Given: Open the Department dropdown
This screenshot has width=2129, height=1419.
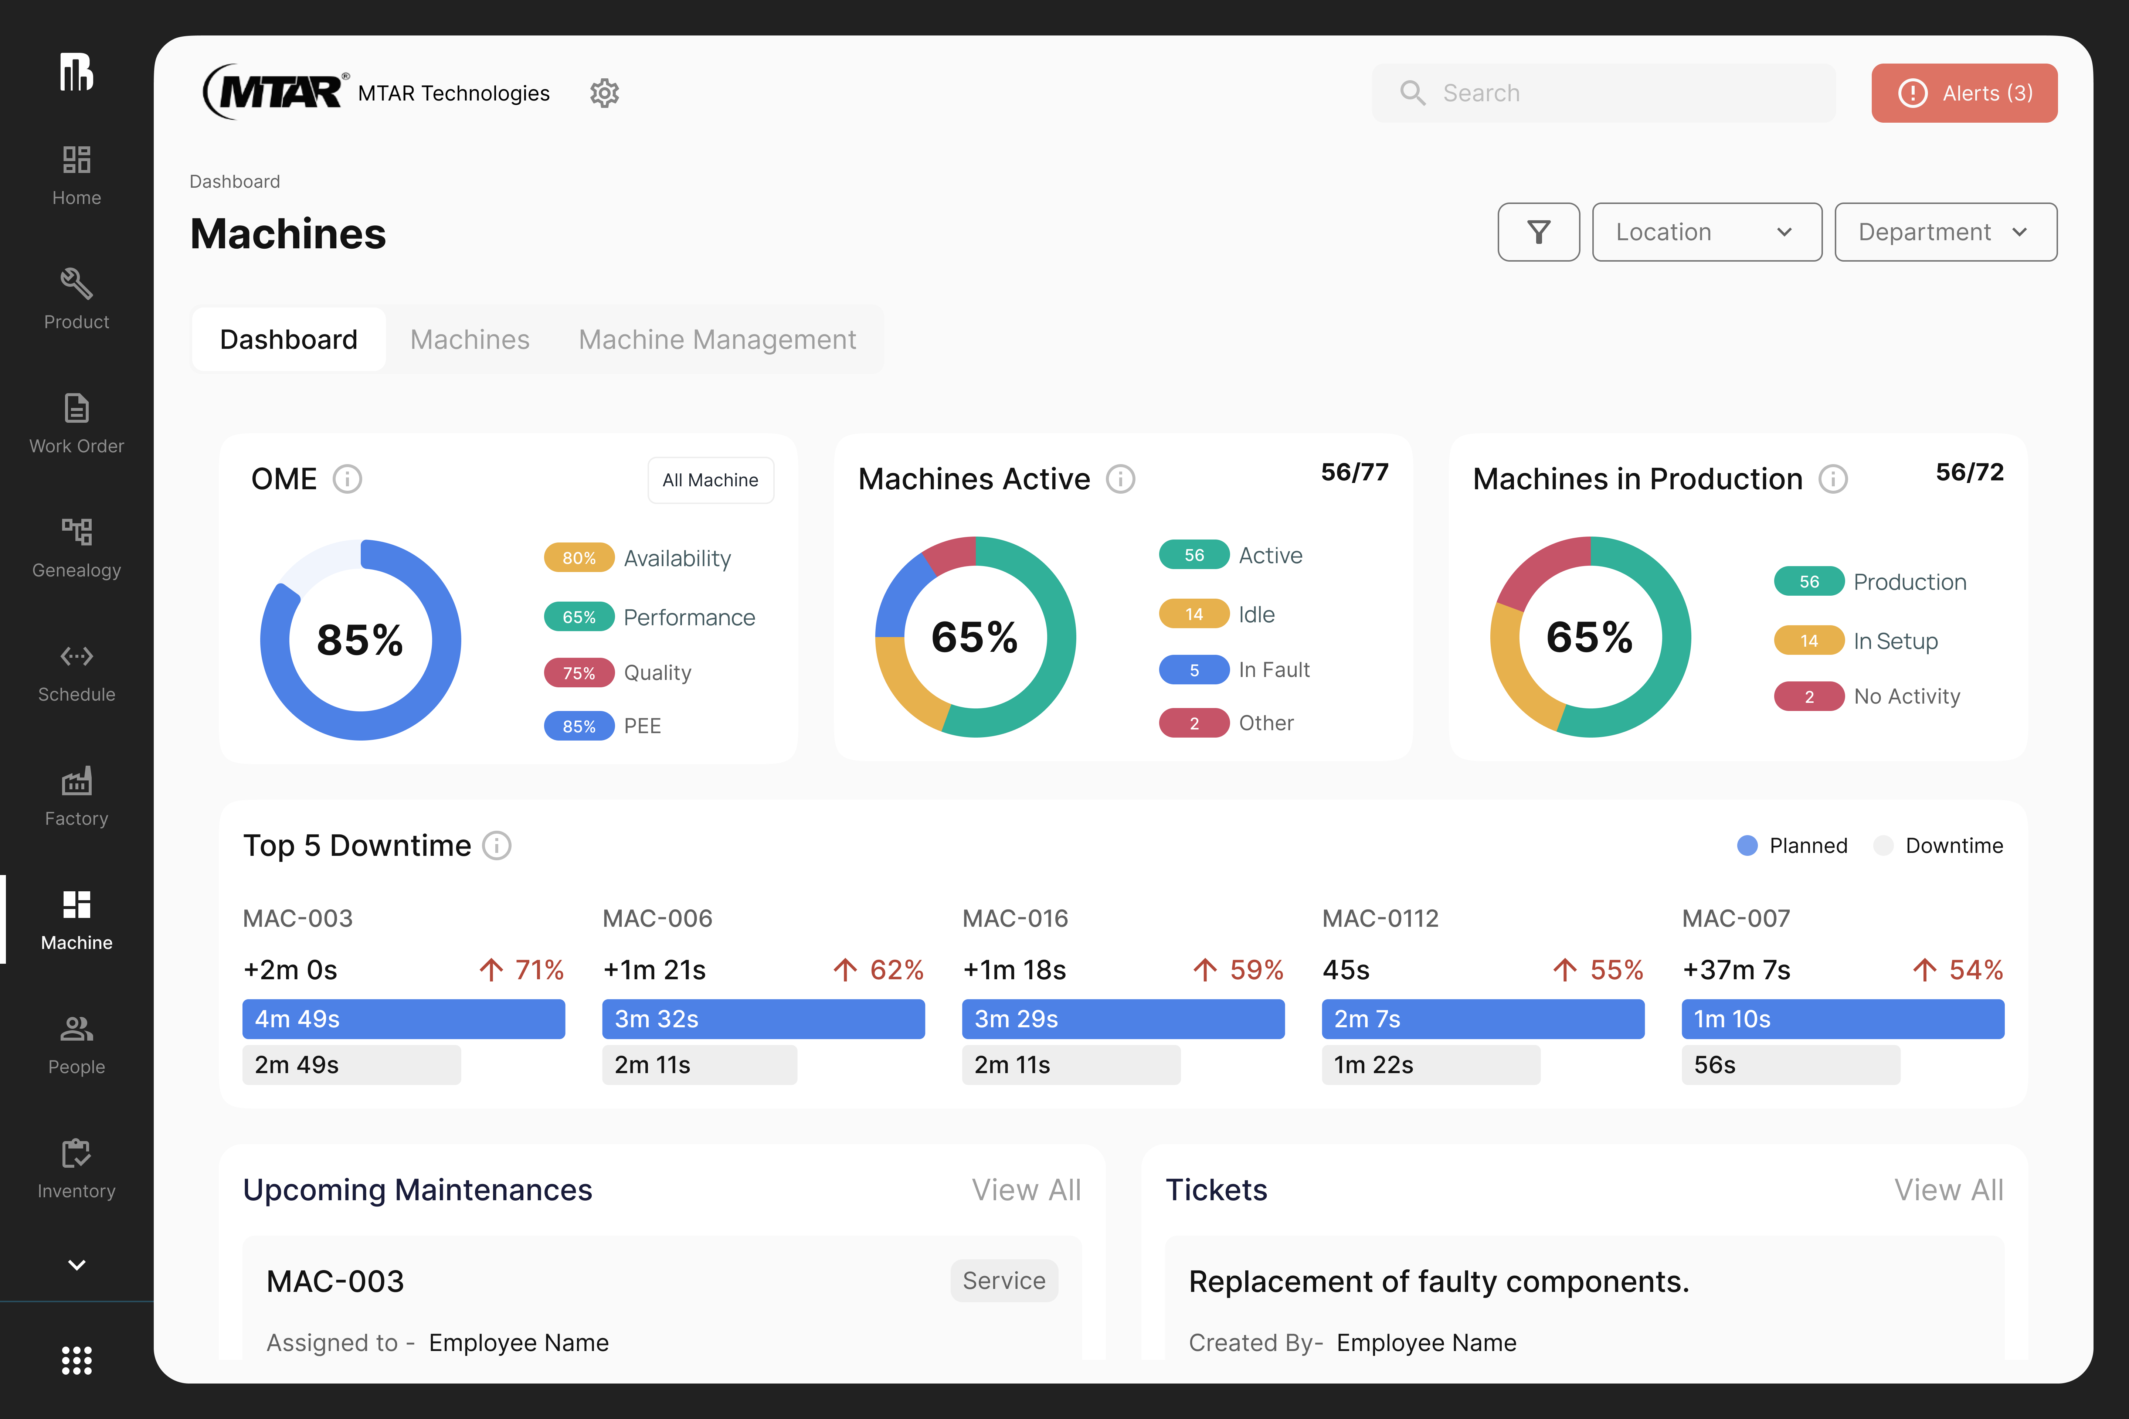Looking at the screenshot, I should pos(1945,232).
